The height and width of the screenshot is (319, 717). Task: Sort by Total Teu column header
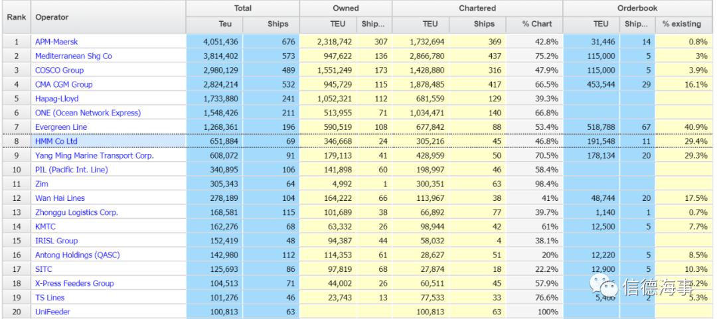pos(214,25)
